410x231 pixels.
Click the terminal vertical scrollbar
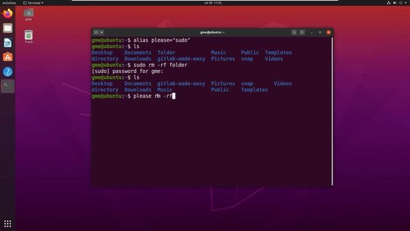[x=332, y=111]
